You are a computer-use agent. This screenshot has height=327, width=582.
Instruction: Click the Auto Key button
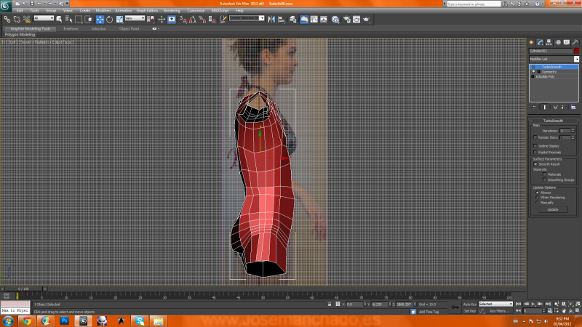[x=470, y=304]
